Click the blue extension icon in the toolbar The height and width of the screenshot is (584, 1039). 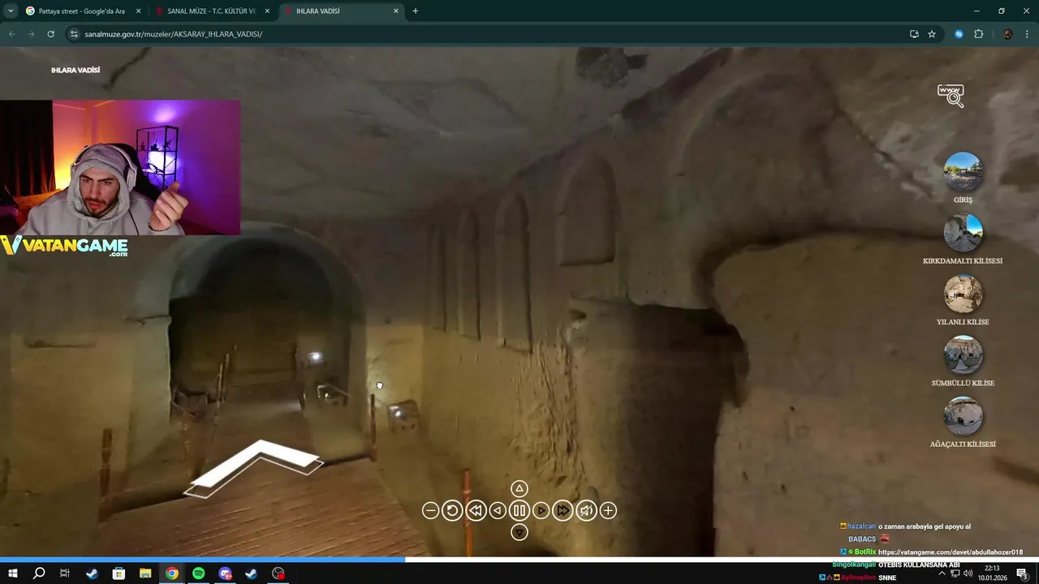(959, 34)
